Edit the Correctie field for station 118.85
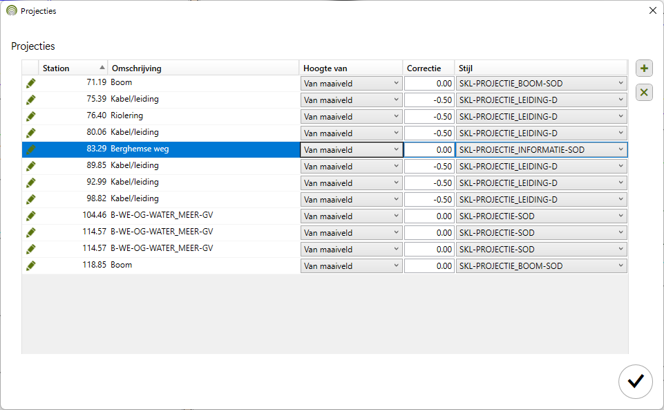Viewport: 664px width, 410px height. pos(429,266)
